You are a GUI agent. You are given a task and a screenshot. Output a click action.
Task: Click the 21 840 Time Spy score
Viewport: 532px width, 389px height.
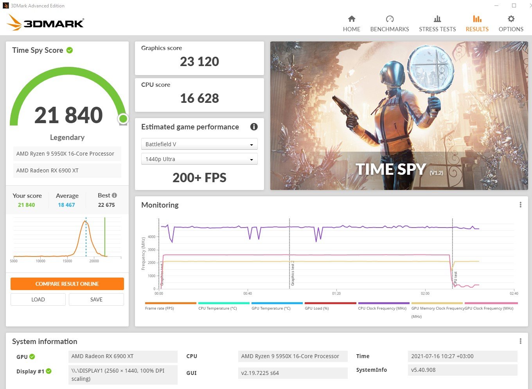click(x=68, y=115)
